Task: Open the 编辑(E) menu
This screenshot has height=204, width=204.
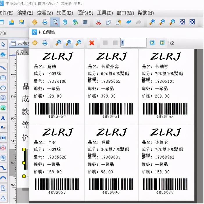Action: tap(25, 13)
